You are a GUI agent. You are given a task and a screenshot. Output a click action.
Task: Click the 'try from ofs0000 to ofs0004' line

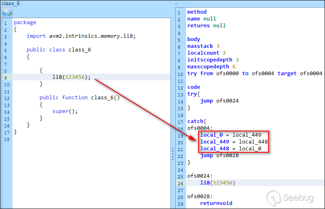tap(255, 74)
